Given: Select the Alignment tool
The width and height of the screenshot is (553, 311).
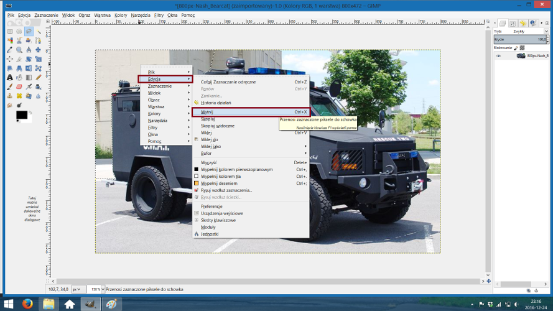Looking at the screenshot, I should 10,59.
